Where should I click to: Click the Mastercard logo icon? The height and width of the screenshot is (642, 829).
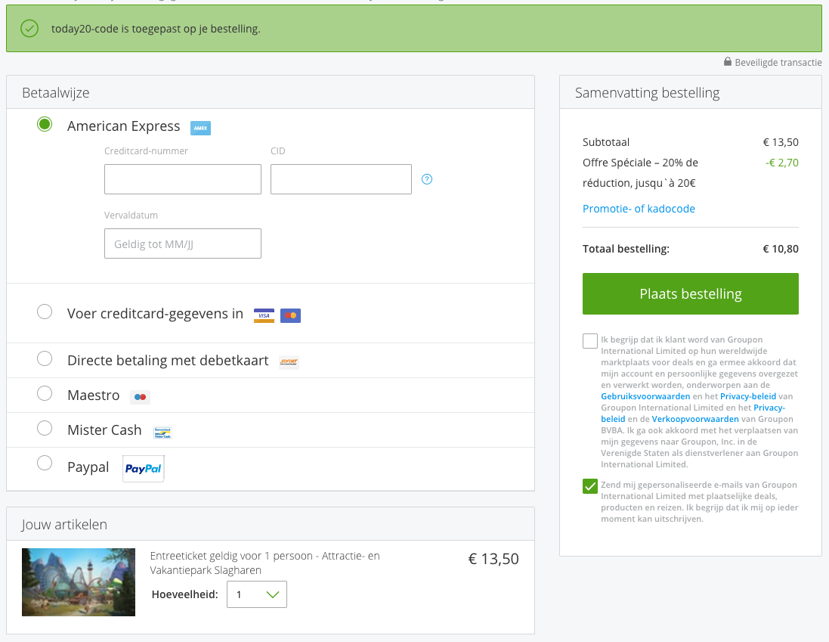[x=290, y=315]
